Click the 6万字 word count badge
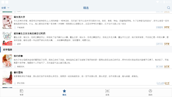Image resolution: width=172 pixels, height=97 pixels. (167, 83)
